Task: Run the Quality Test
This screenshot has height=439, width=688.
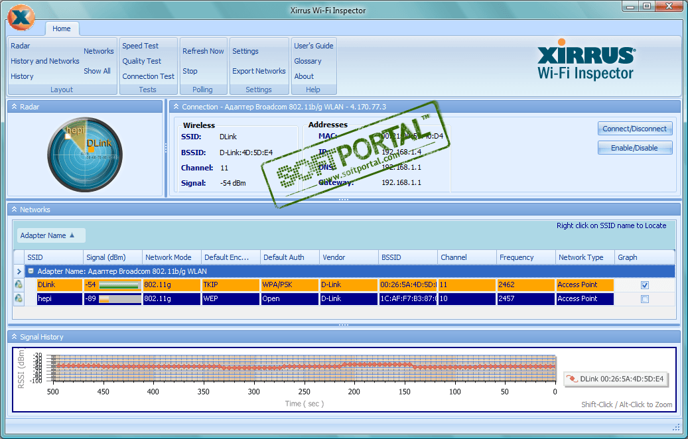Action: (x=142, y=61)
